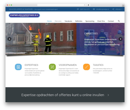Click the TAXATIES heading
Image resolution: width=130 pixels, height=110 pixels.
click(x=98, y=65)
